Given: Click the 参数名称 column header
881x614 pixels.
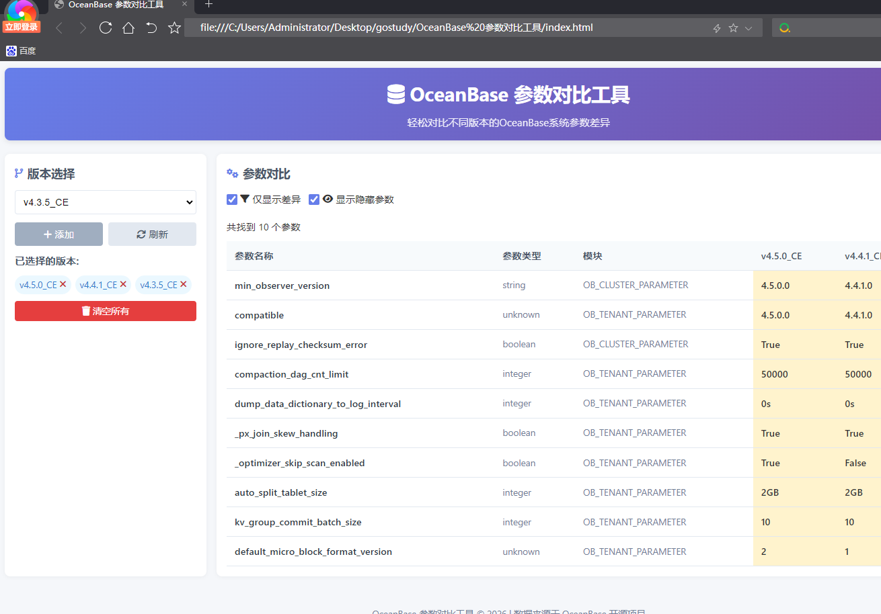Looking at the screenshot, I should pos(254,256).
